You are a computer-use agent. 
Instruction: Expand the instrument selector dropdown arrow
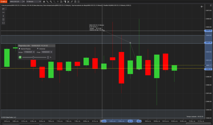tap(23, 1)
